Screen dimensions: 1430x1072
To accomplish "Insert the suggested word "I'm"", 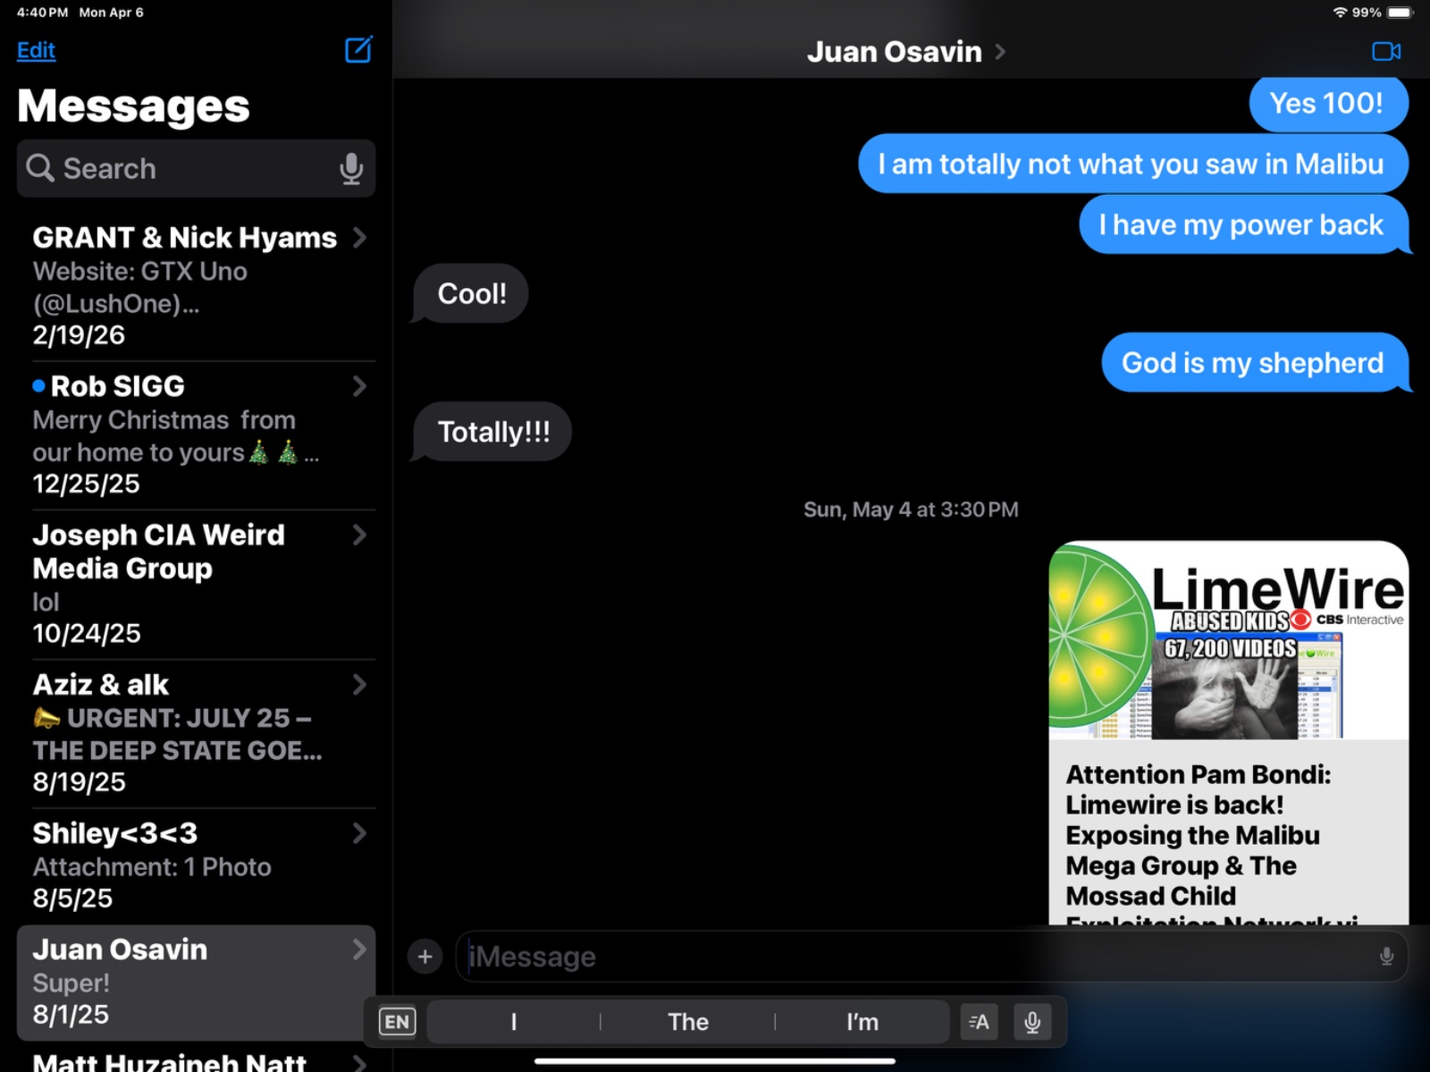I will (862, 1022).
